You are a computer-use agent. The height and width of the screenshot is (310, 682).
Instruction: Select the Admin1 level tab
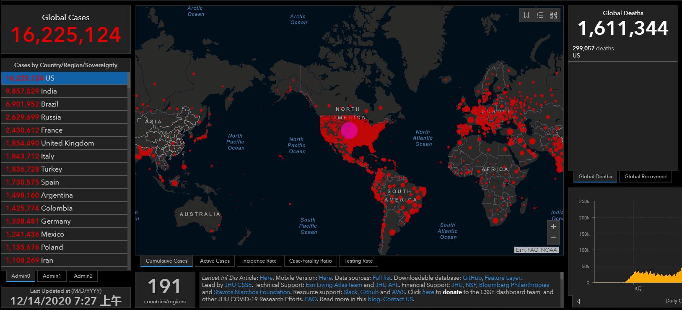[52, 276]
